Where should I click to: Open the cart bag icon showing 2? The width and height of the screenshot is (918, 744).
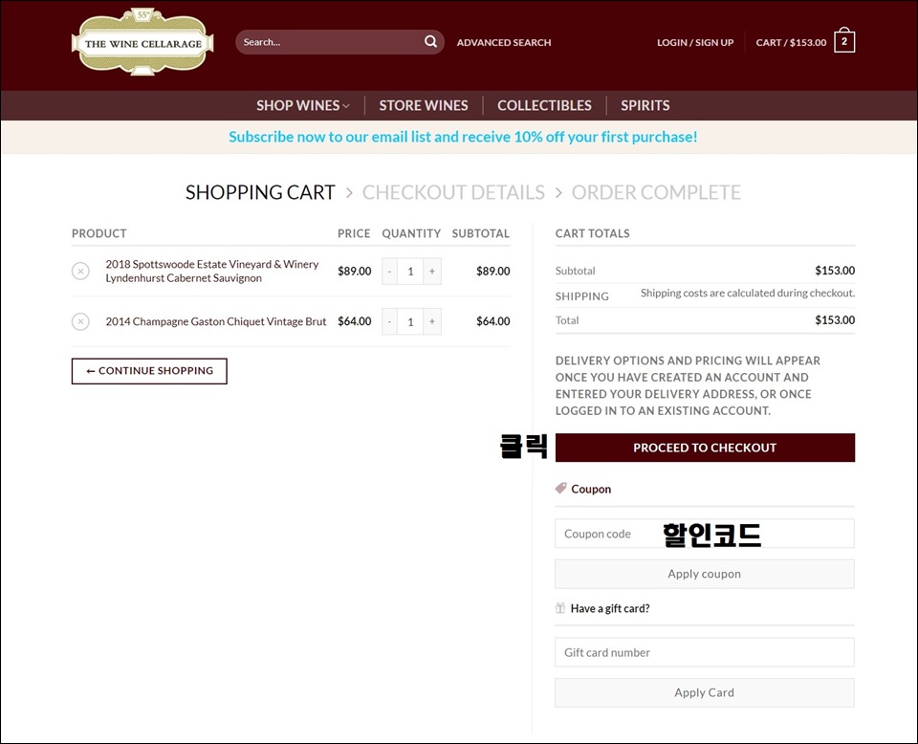coord(844,40)
